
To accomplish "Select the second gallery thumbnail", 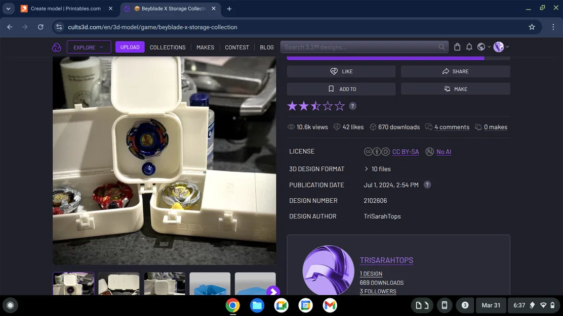I will (x=119, y=283).
